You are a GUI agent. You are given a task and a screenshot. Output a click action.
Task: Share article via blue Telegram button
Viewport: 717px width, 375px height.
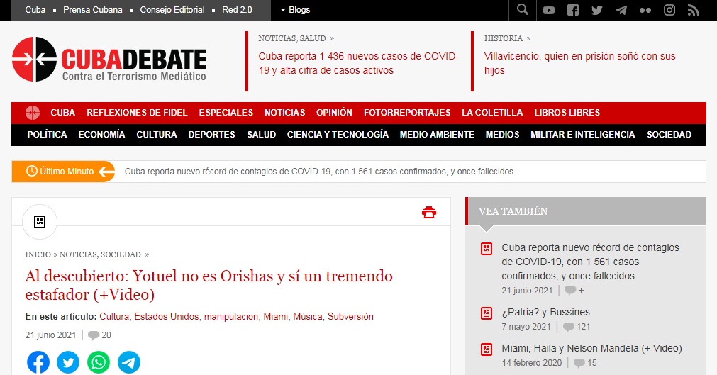(x=129, y=362)
